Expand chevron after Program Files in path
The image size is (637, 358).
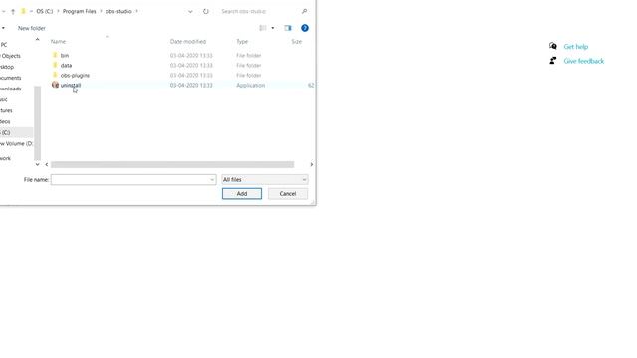pos(101,11)
